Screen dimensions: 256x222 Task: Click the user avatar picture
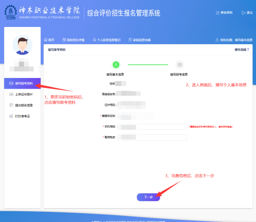coord(22,45)
